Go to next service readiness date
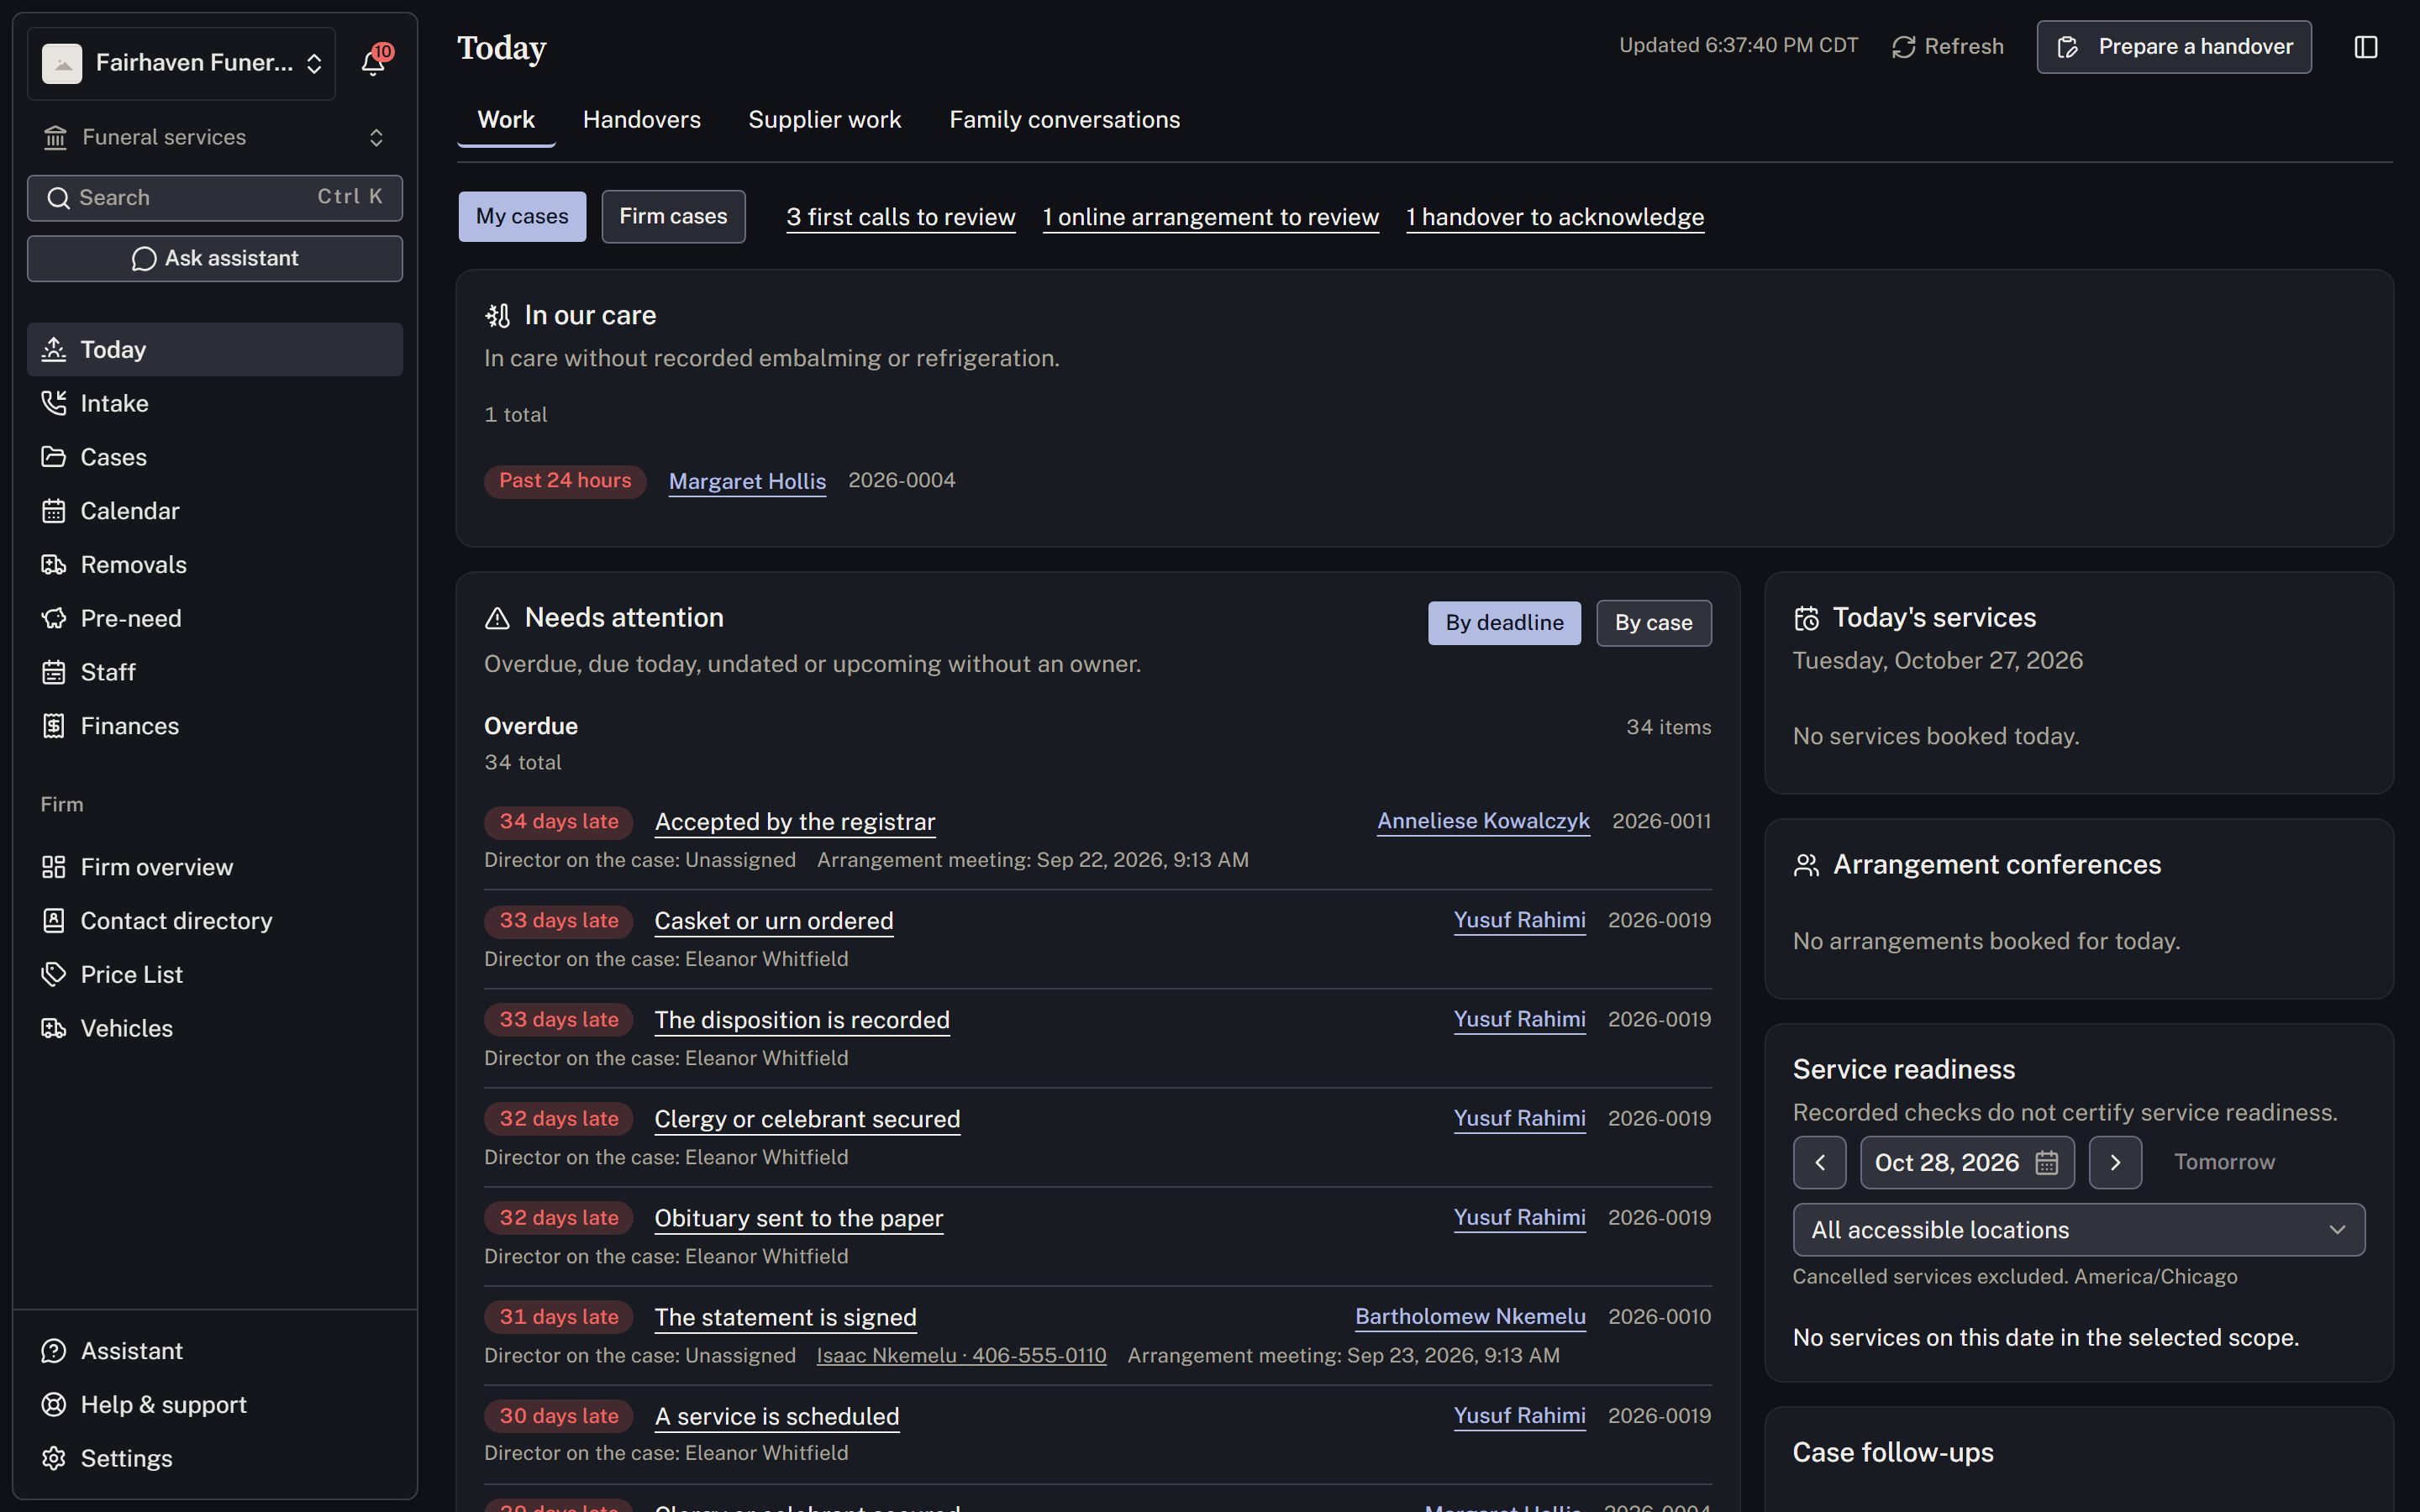Screen dimensions: 2420x1512 2115,1163
